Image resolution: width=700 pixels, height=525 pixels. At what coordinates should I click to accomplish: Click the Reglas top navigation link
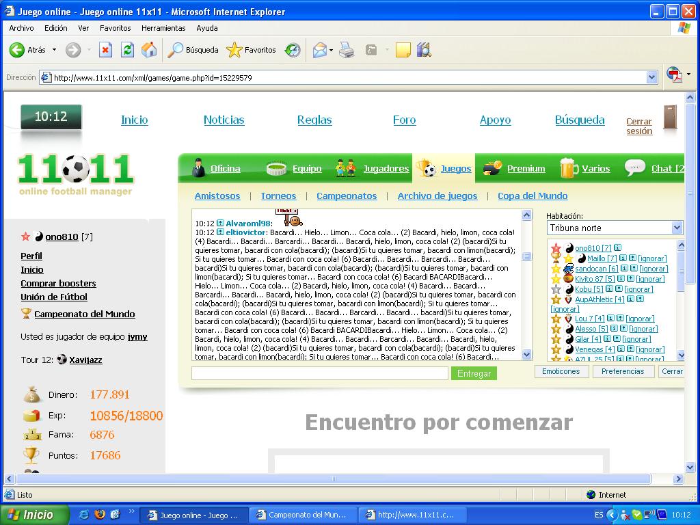[x=314, y=120]
